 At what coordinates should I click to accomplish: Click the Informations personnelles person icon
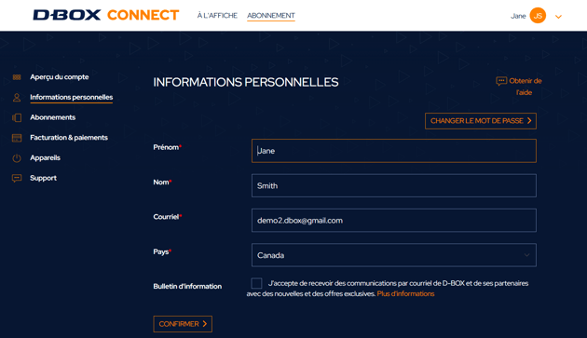17,98
